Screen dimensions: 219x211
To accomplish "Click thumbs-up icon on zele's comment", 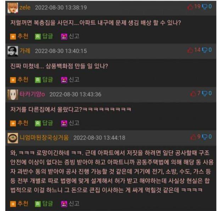I will 190,7.
